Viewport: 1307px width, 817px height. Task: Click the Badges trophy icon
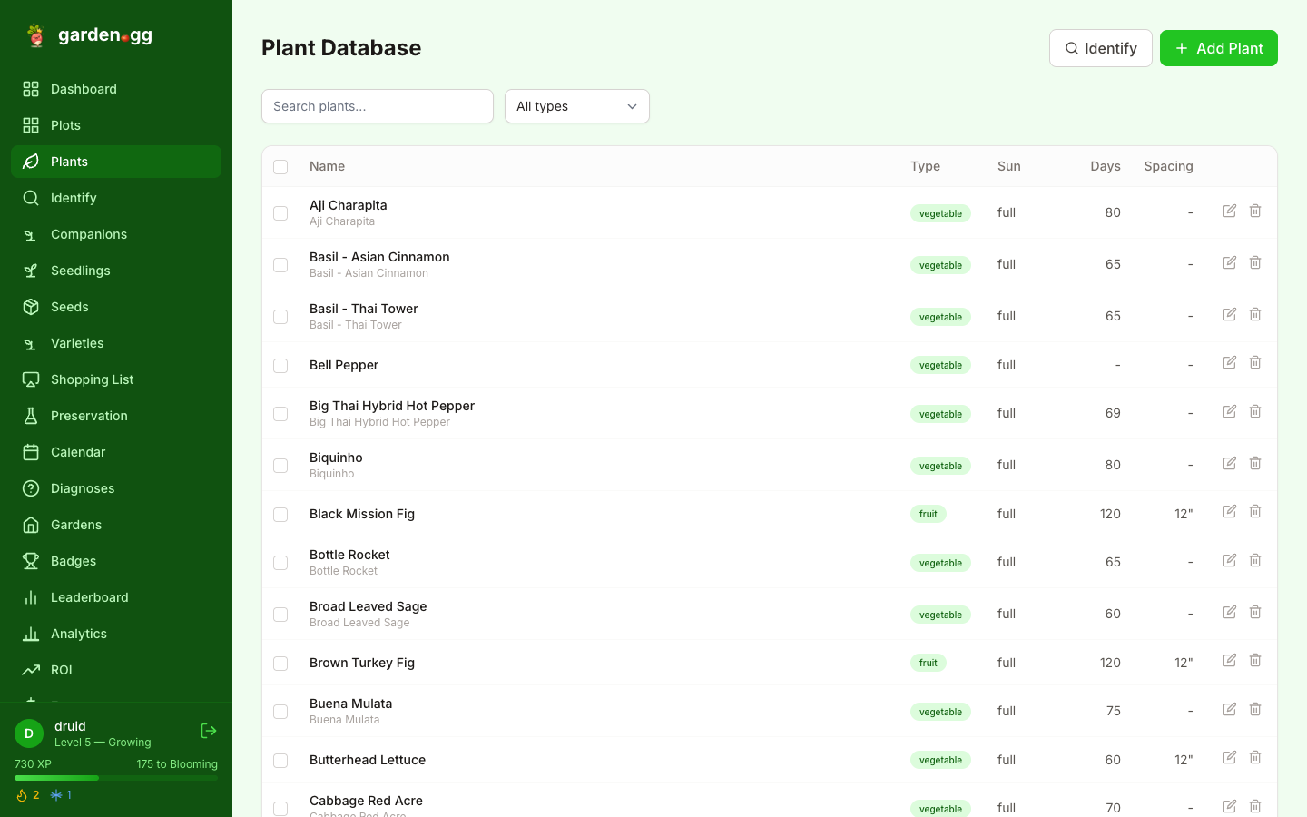31,561
